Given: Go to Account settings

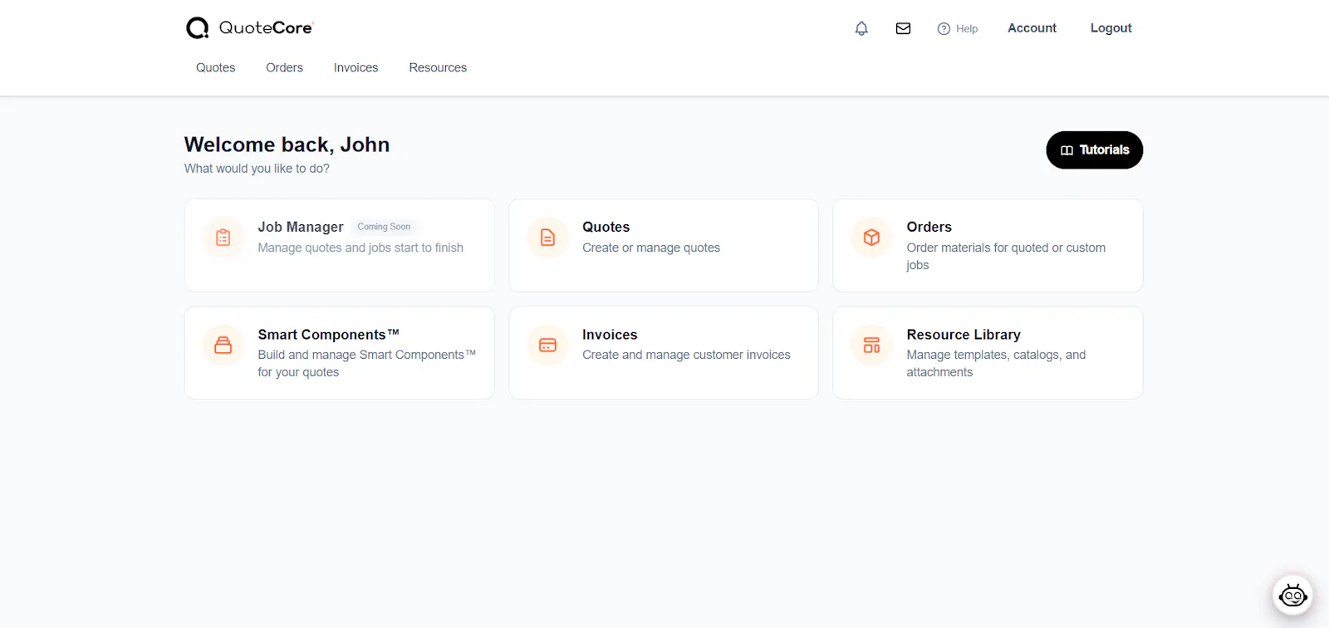Looking at the screenshot, I should [1032, 27].
